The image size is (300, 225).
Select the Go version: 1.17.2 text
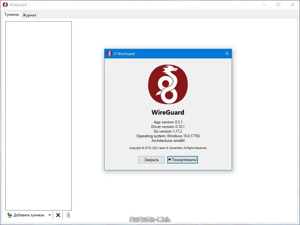coord(168,131)
